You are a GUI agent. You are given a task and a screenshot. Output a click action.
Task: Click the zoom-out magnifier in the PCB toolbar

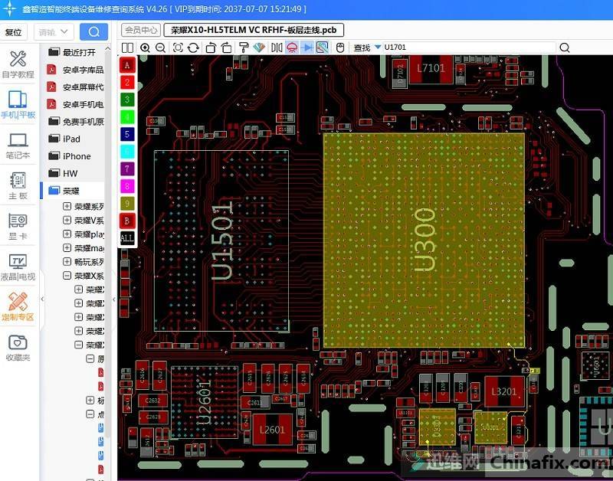(161, 47)
